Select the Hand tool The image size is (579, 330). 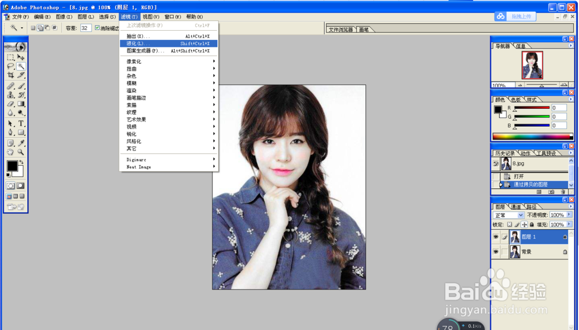tap(10, 152)
